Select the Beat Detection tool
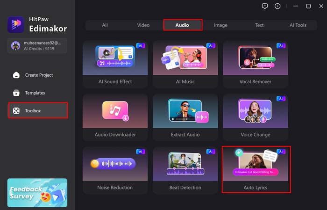 click(x=185, y=170)
